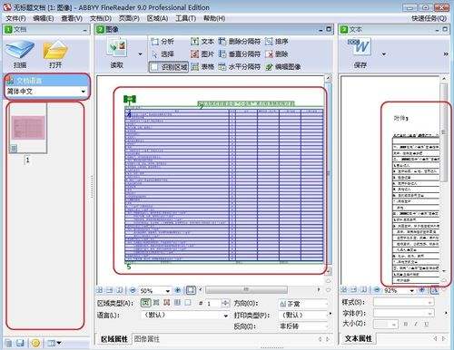Click the 快速任务(Q) button
The height and width of the screenshot is (350, 454).
[429, 18]
